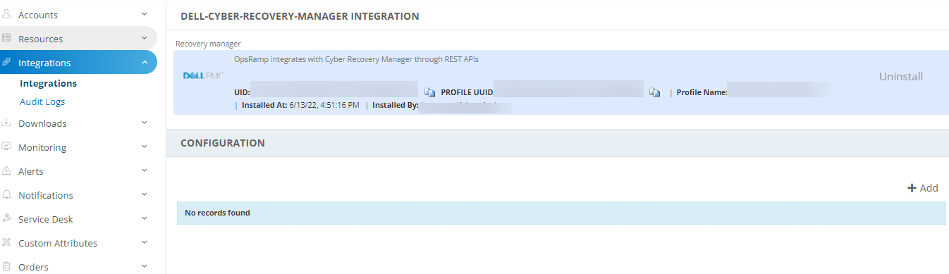Expand the Service Desk chevron

click(x=145, y=218)
